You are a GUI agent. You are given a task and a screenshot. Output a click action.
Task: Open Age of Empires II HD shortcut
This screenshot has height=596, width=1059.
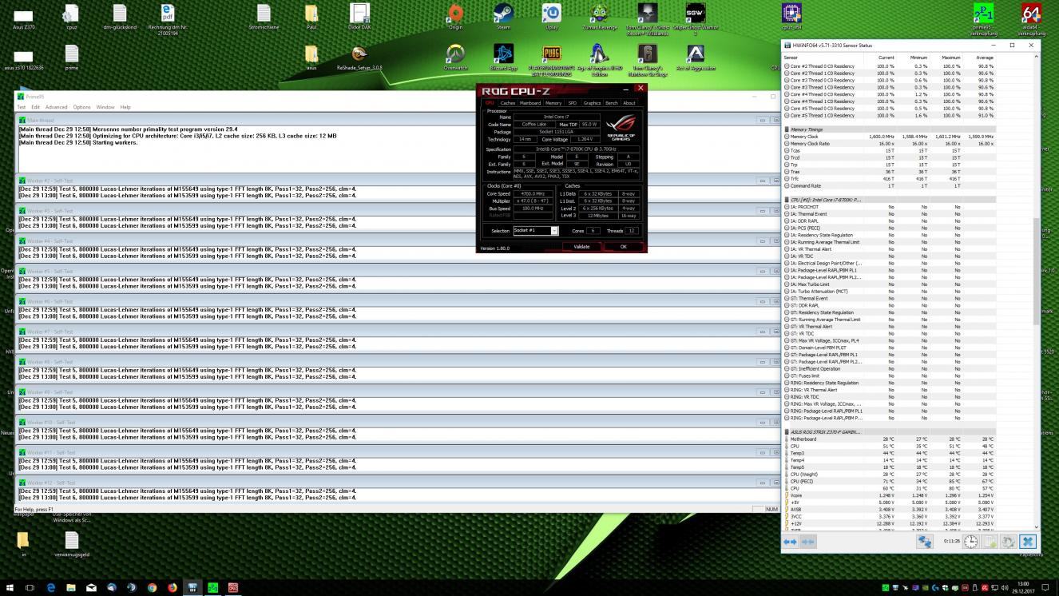600,58
